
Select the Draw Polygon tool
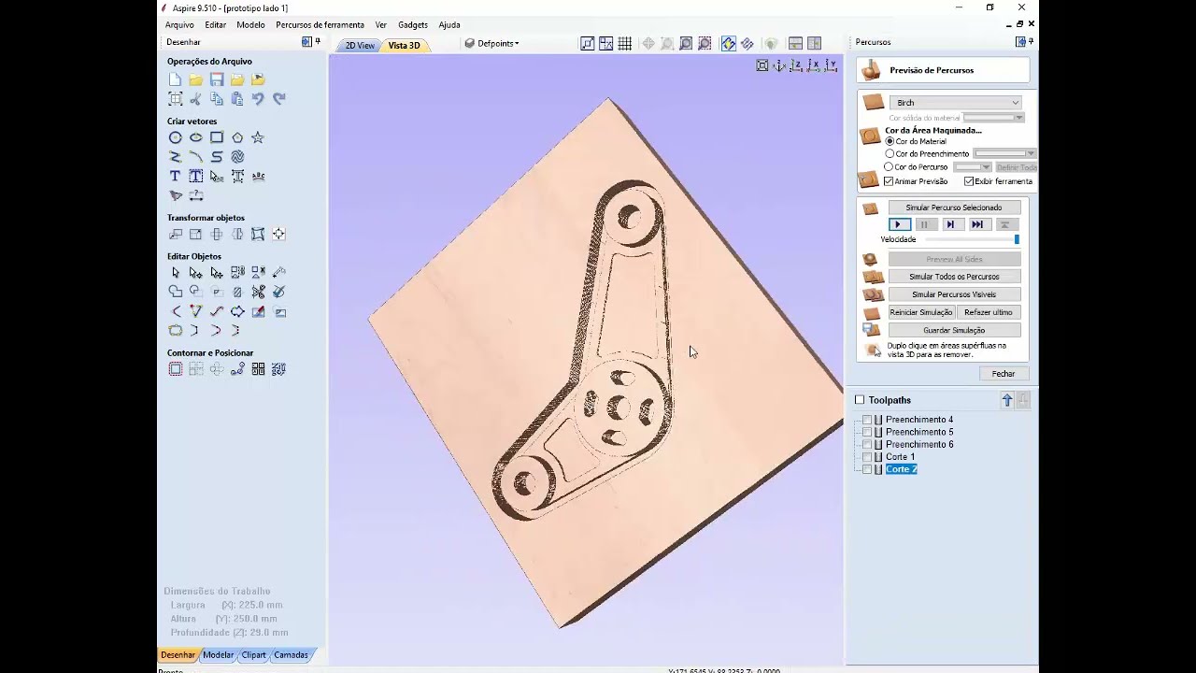237,137
